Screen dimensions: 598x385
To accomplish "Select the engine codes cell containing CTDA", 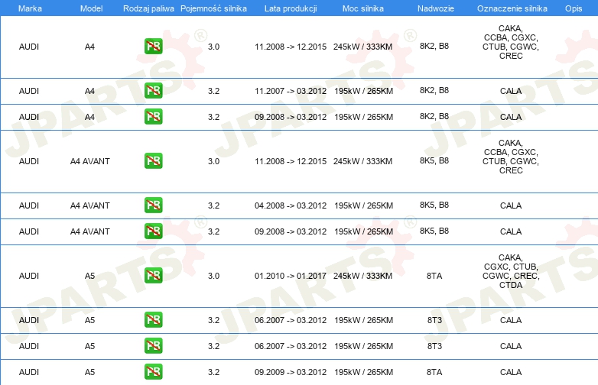I will pos(511,271).
